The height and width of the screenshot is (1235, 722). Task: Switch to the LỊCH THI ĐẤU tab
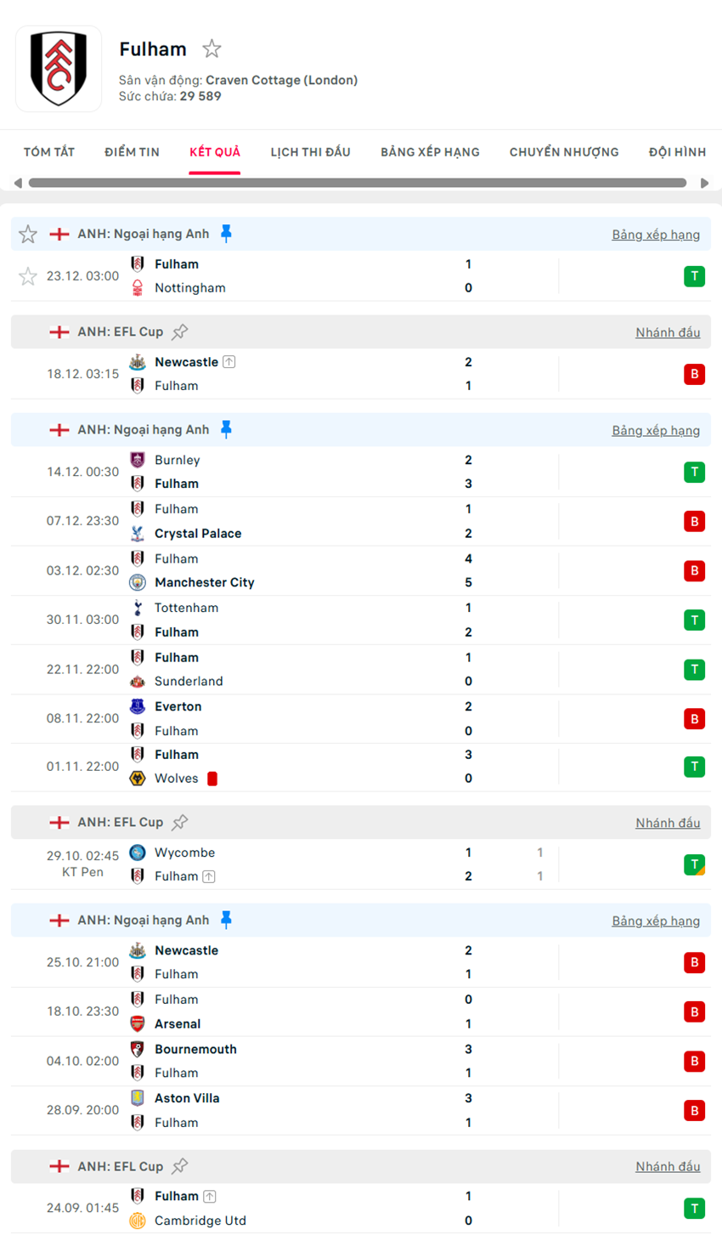pyautogui.click(x=310, y=152)
